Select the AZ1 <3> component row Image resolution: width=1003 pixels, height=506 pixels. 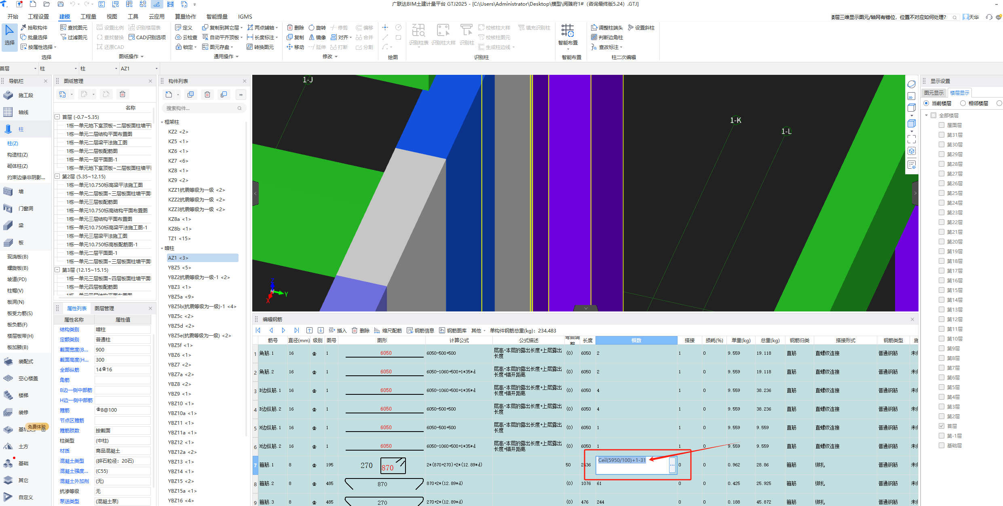(203, 258)
